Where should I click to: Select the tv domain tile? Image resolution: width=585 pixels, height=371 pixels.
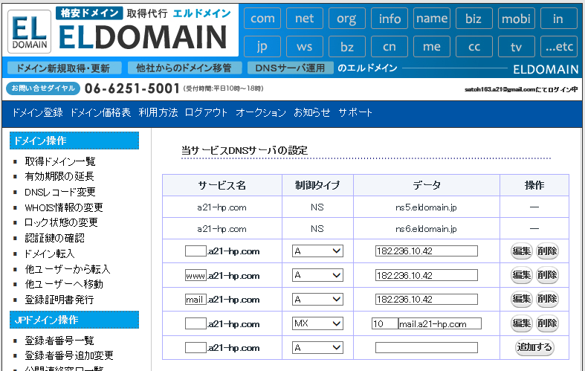point(517,47)
